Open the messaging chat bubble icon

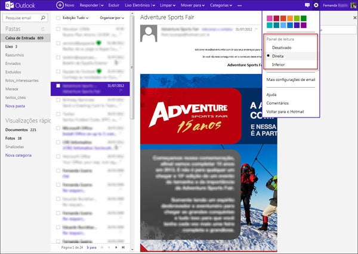coord(307,5)
